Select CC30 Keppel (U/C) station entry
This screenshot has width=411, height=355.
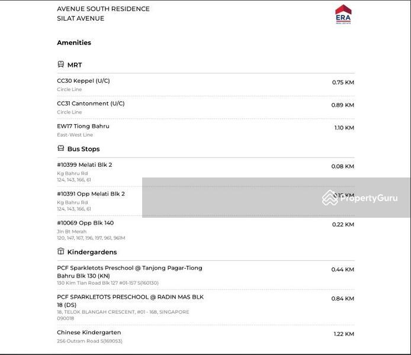click(x=84, y=81)
